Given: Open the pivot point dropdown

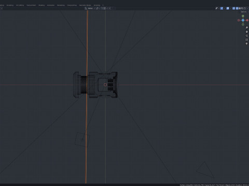Looking at the screenshot, I should (x=98, y=8).
